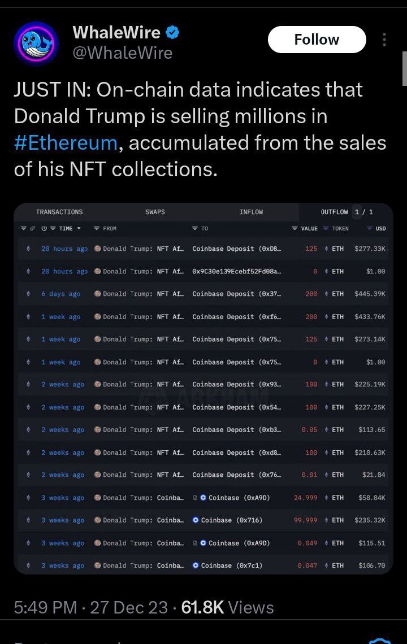
Task: Switch to the TRANSACTIONS tab
Action: click(59, 212)
